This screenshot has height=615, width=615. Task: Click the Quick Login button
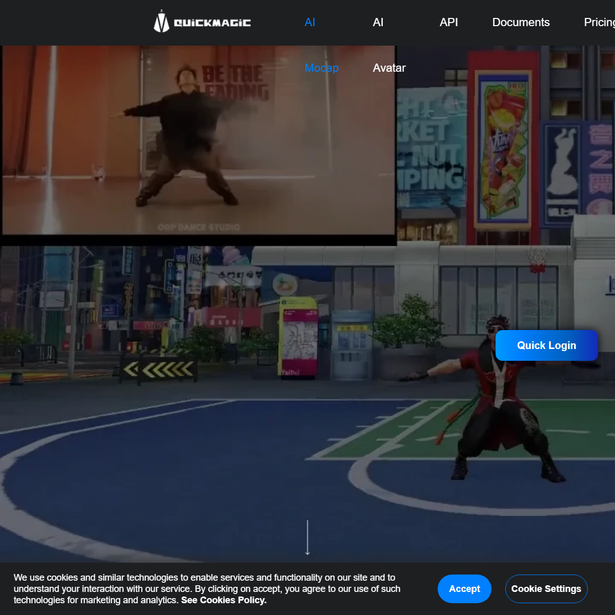coord(547,345)
